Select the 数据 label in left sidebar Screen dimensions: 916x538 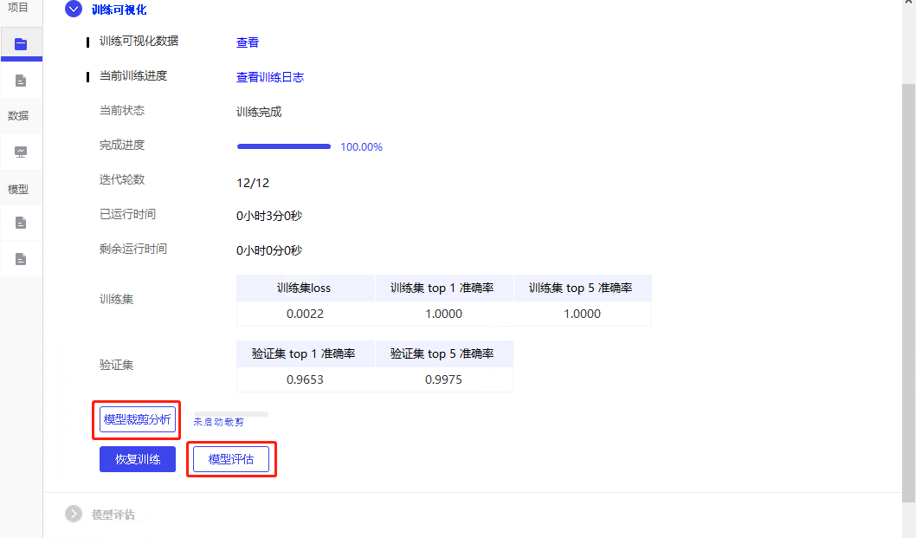tap(18, 116)
